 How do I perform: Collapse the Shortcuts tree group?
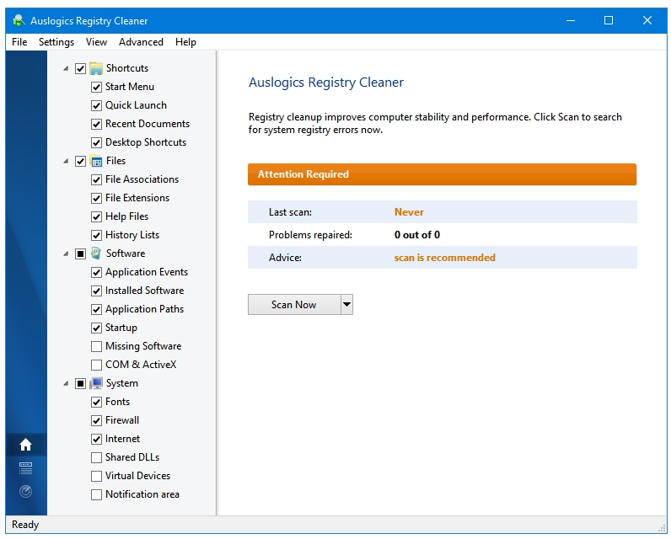coord(66,68)
